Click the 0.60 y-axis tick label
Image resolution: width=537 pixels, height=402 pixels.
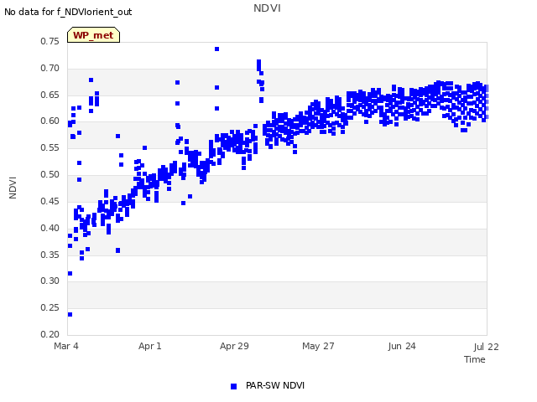[x=50, y=121]
